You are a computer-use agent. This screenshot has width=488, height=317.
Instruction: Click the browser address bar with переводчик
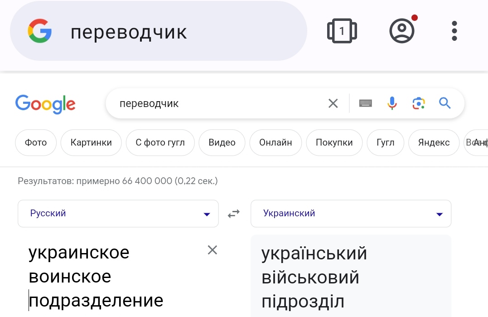pyautogui.click(x=159, y=31)
